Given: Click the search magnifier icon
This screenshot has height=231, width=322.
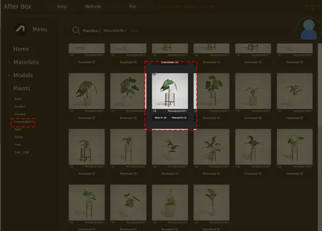Looking at the screenshot, I should pyautogui.click(x=76, y=31).
